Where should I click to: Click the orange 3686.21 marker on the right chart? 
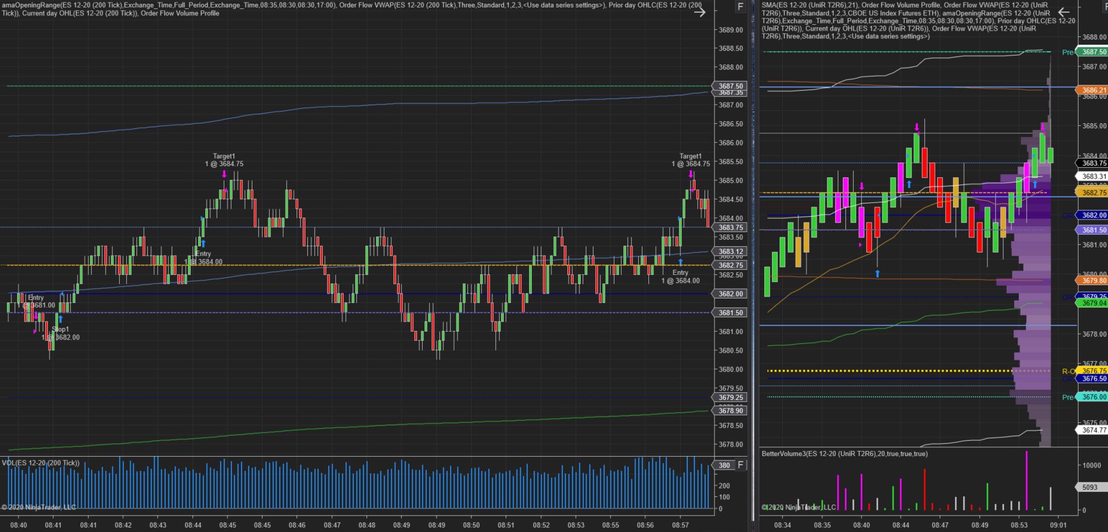(1093, 91)
